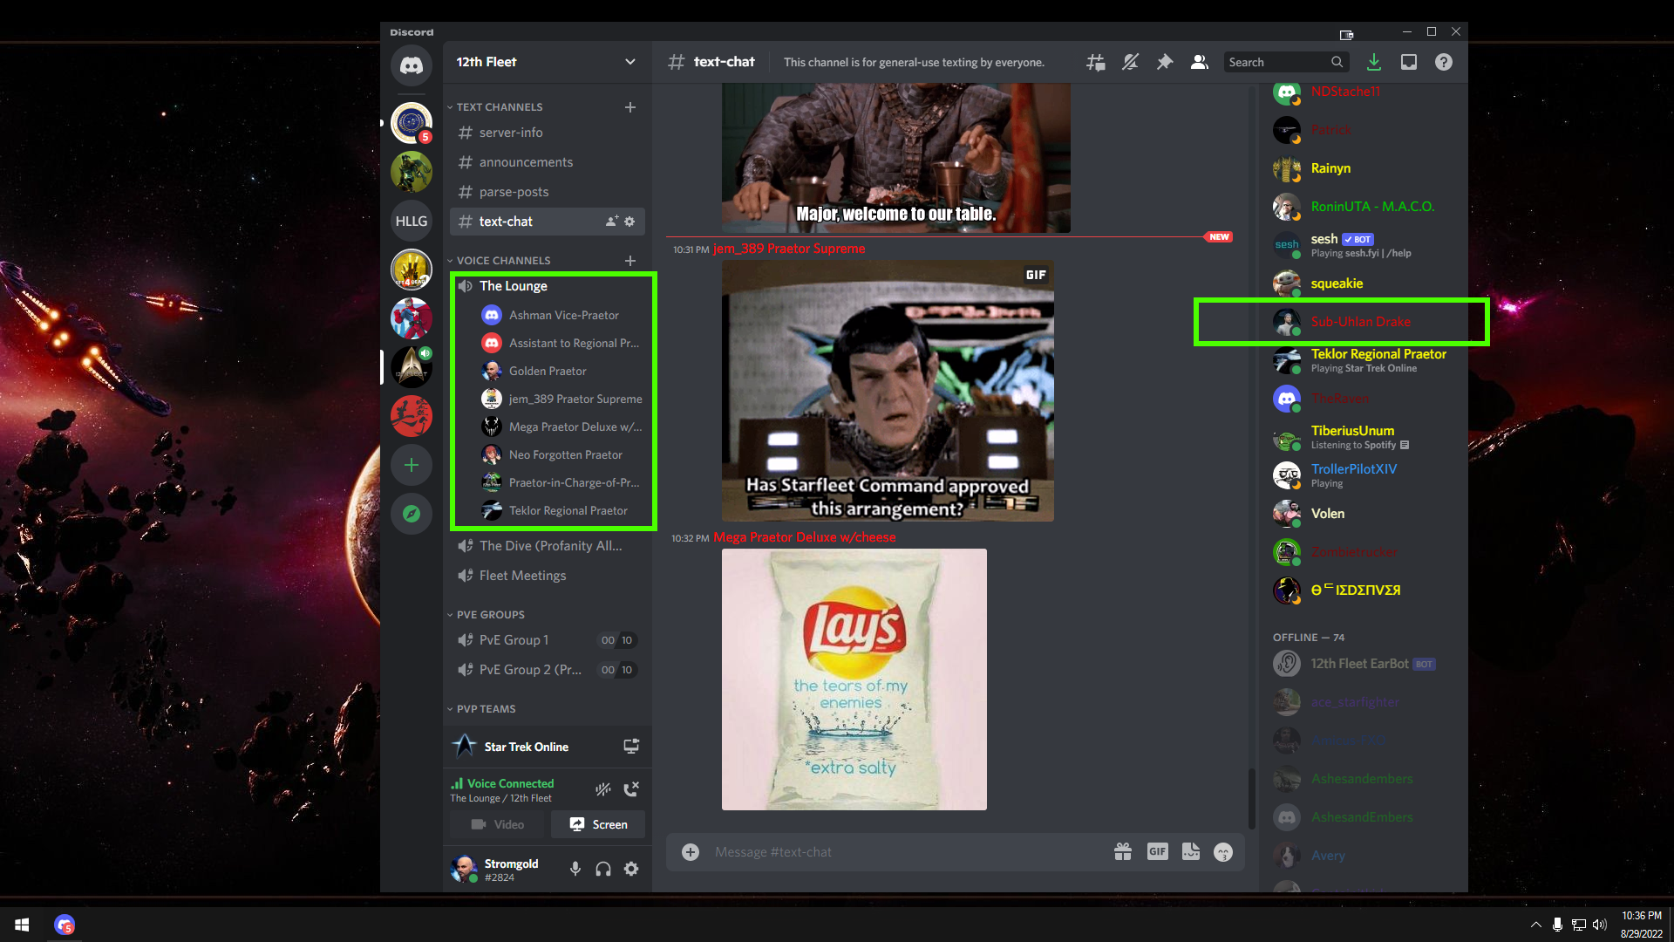Screen dimensions: 1674x942
Task: Open User Settings gear
Action: pyautogui.click(x=631, y=869)
